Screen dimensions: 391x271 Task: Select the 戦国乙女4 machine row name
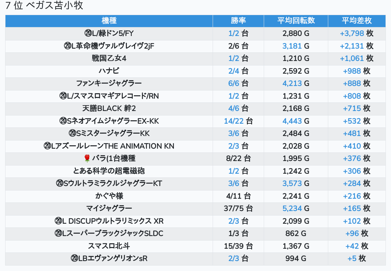(x=109, y=58)
